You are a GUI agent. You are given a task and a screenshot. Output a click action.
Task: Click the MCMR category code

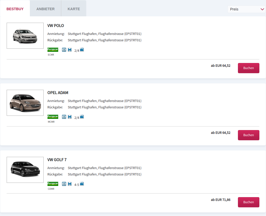point(51,122)
